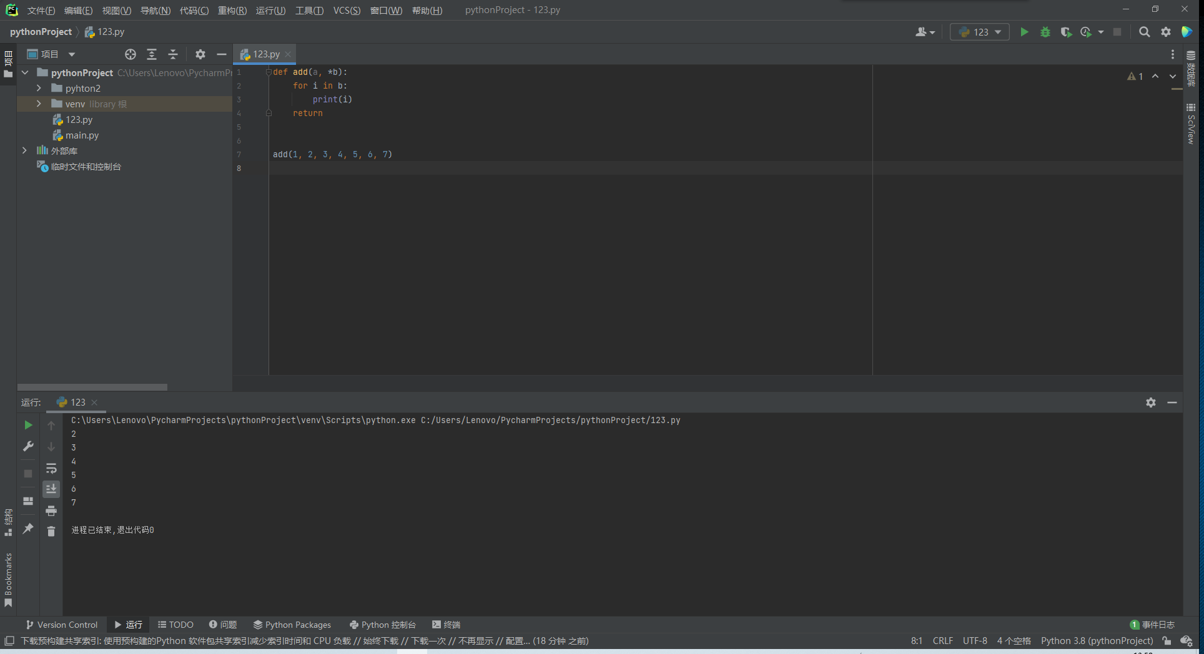
Task: Open project panel options gear
Action: (x=200, y=54)
